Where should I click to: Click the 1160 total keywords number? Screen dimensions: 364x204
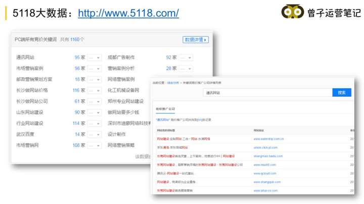(x=75, y=40)
